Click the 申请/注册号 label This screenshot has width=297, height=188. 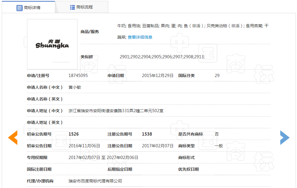click(38, 76)
